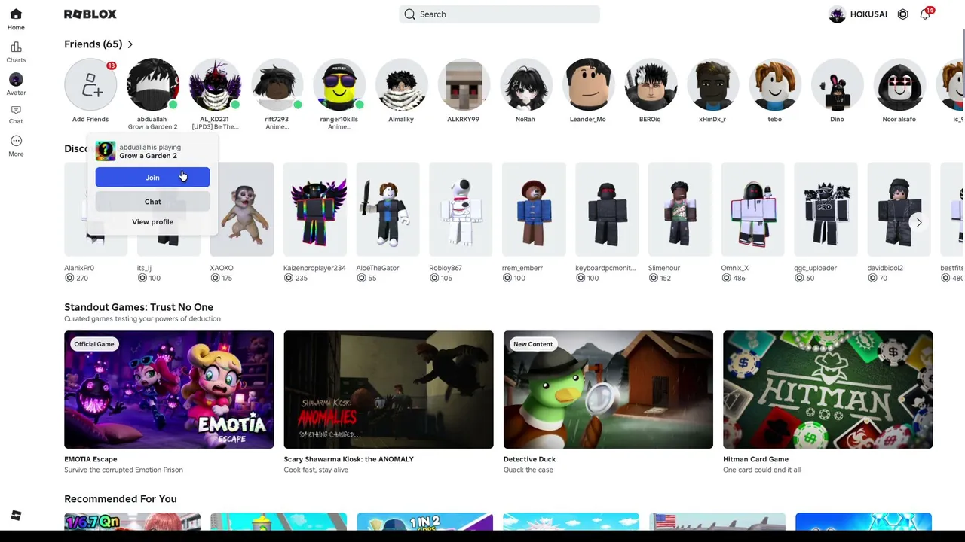The width and height of the screenshot is (965, 542).
Task: Select friend ALKRKY99's avatar
Action: pos(464,84)
